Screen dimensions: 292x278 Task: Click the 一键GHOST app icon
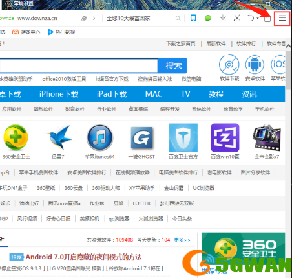[141, 138]
